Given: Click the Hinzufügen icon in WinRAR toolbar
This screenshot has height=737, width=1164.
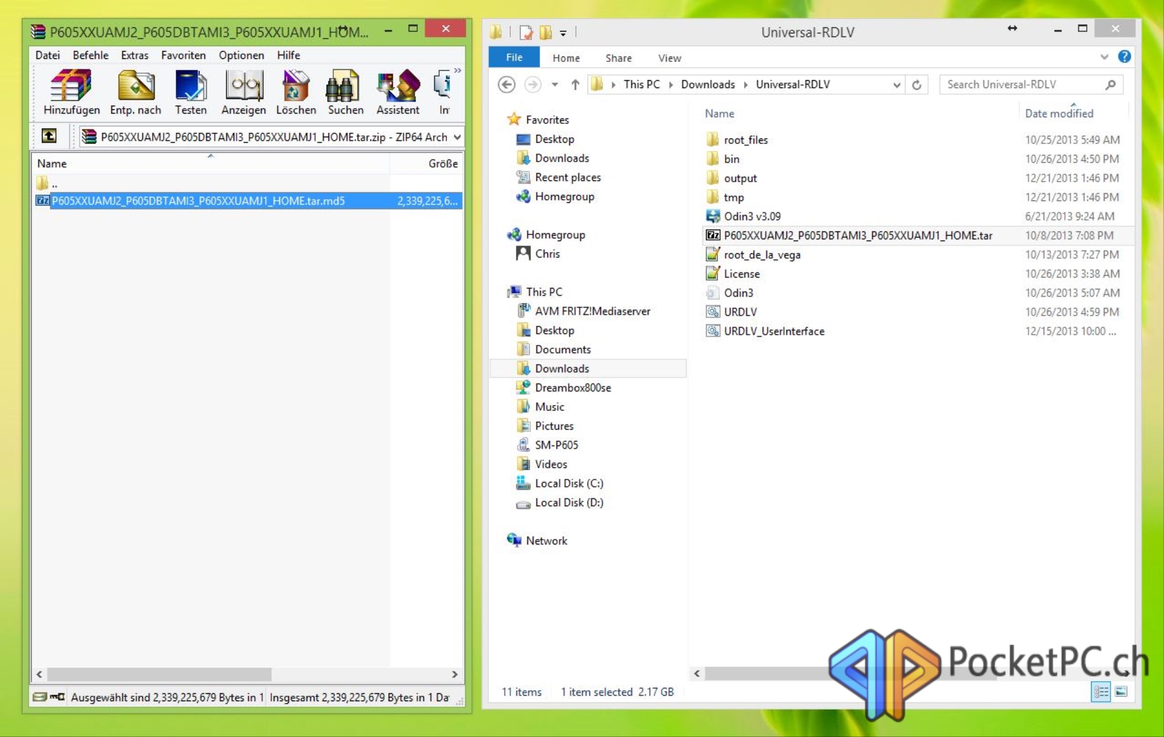Looking at the screenshot, I should tap(71, 92).
